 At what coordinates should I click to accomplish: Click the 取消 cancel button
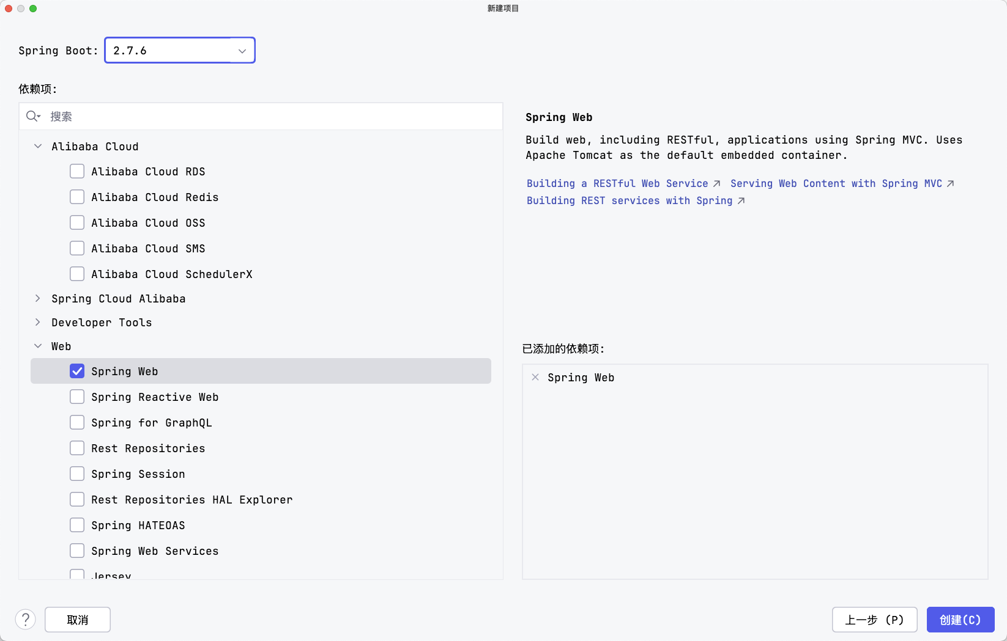coord(78,620)
